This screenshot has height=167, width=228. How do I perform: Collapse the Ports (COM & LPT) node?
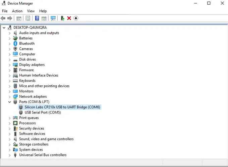[10, 102]
